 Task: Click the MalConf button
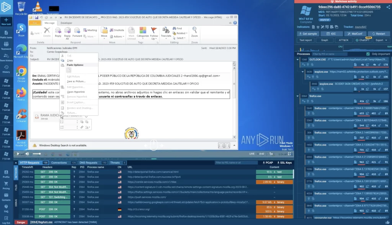(x=357, y=34)
